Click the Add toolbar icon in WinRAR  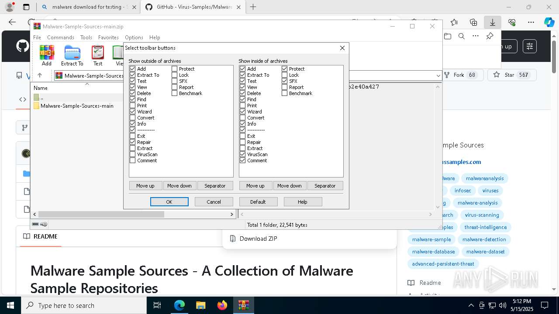(x=47, y=55)
